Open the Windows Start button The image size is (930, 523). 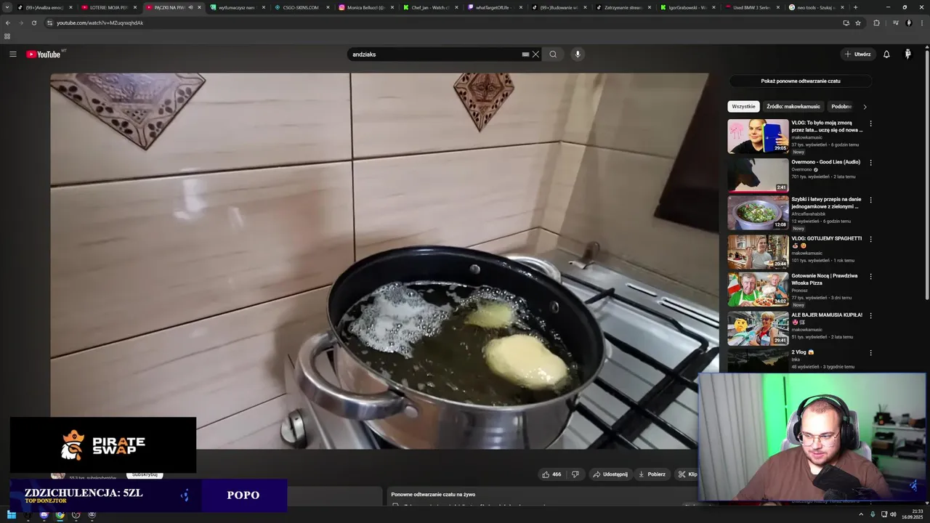(x=12, y=515)
